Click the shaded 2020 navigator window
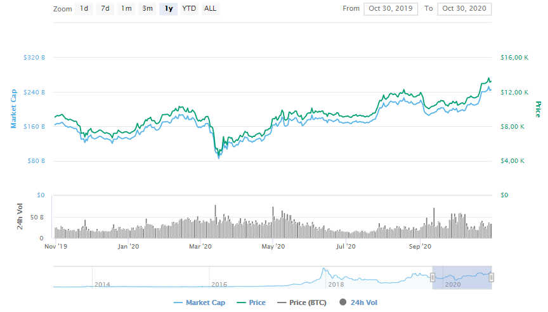The height and width of the screenshot is (312, 548). (462, 277)
